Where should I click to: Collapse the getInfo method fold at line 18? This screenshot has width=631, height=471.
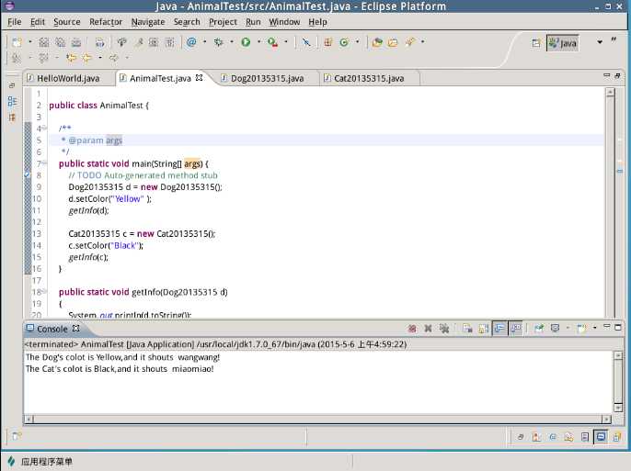click(x=44, y=291)
